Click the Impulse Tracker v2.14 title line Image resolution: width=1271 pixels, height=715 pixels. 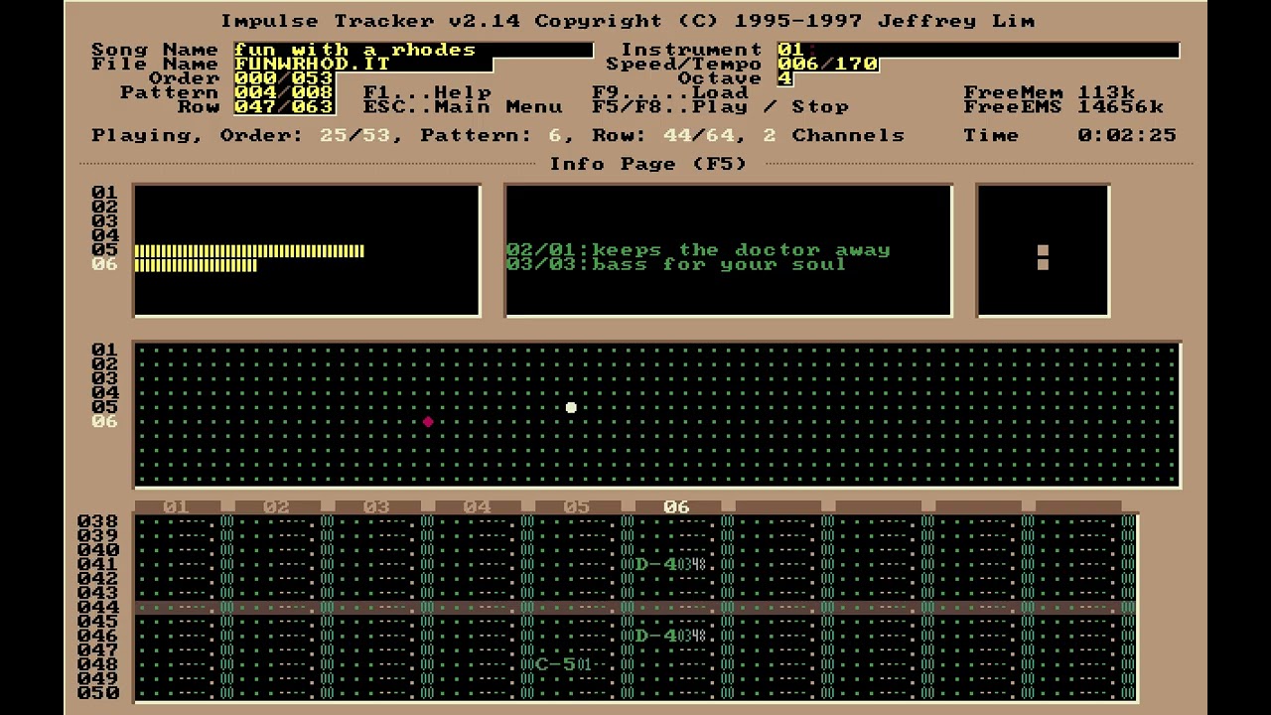point(627,21)
